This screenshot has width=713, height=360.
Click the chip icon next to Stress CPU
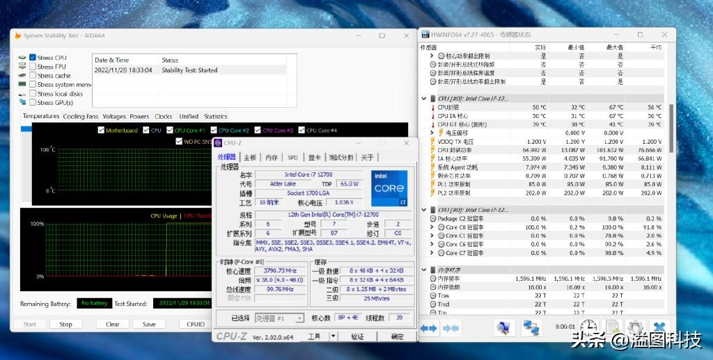point(22,58)
